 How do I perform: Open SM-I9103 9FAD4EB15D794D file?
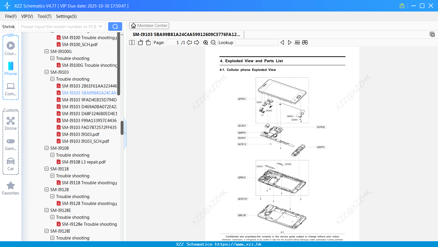(87, 100)
